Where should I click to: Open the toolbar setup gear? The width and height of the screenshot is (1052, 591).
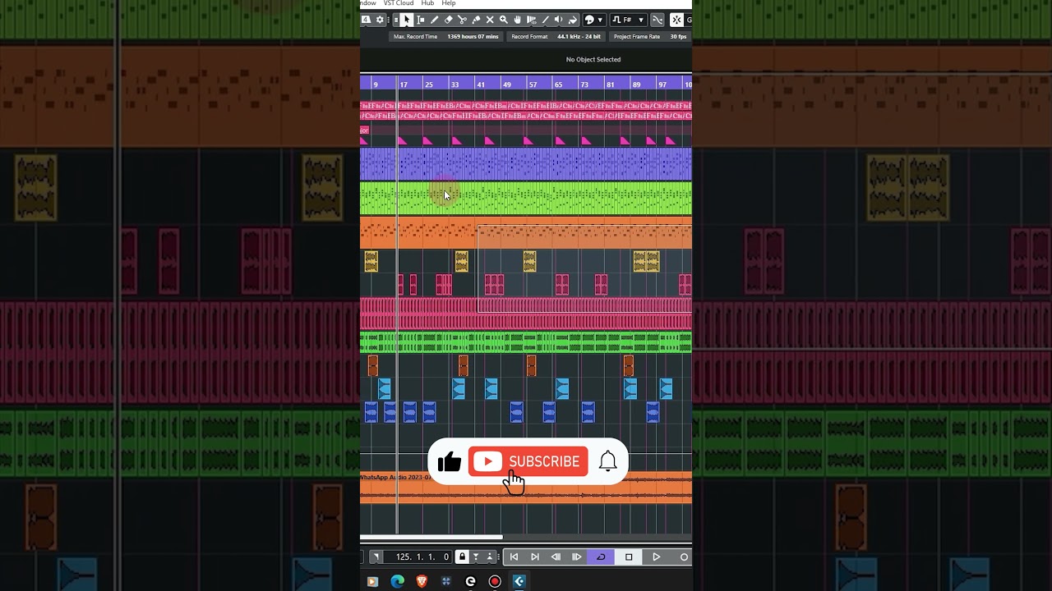[x=380, y=20]
